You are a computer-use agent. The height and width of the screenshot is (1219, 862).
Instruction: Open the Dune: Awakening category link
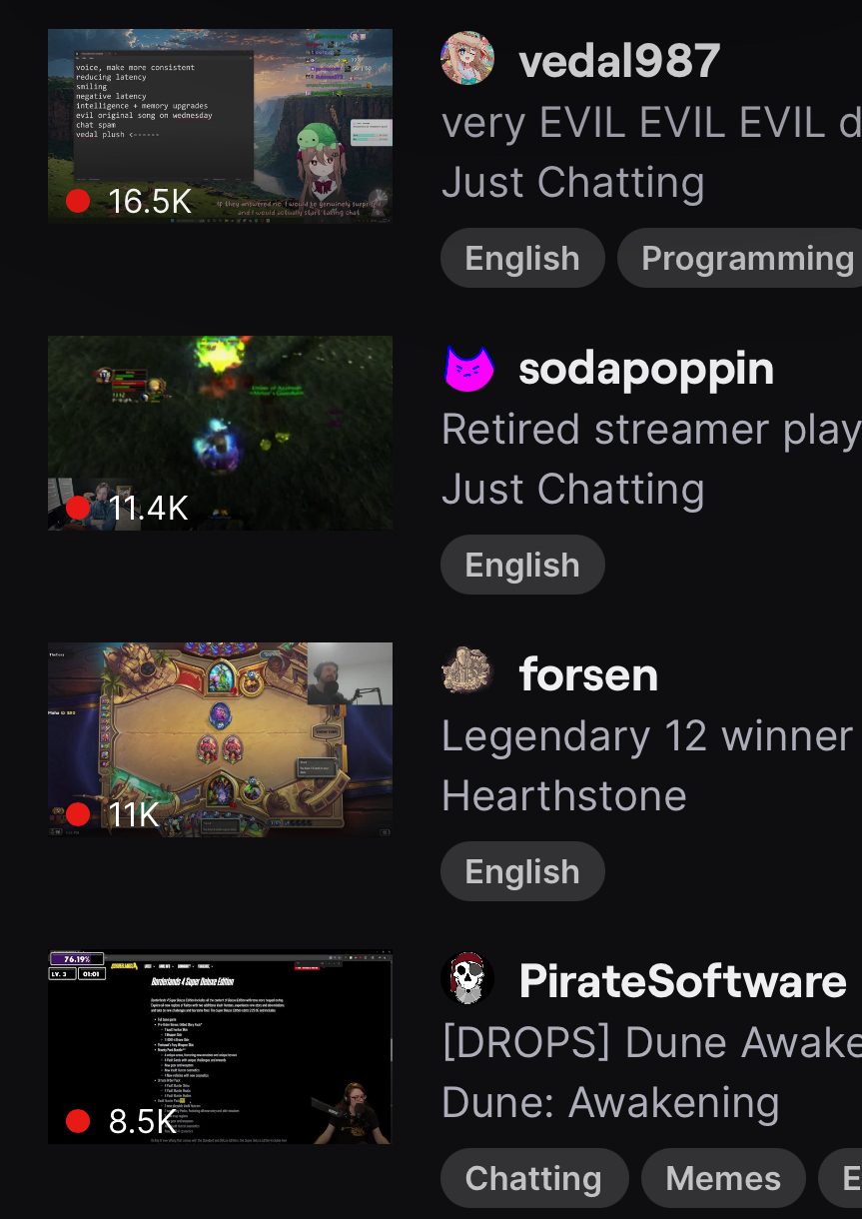click(610, 1103)
